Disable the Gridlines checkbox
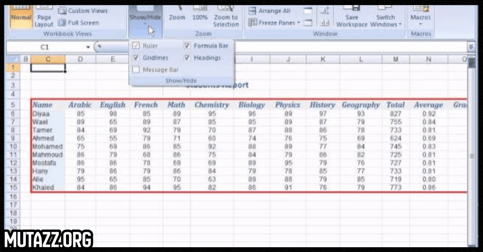The image size is (483, 252). [136, 57]
